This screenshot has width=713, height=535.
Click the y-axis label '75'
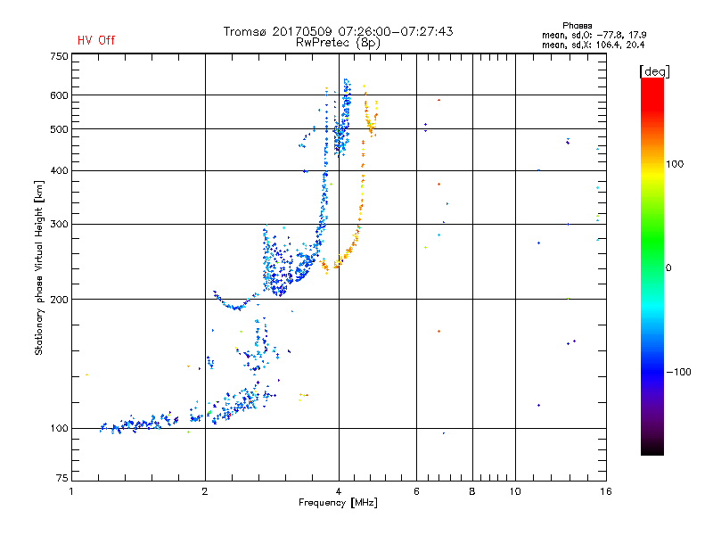click(62, 478)
